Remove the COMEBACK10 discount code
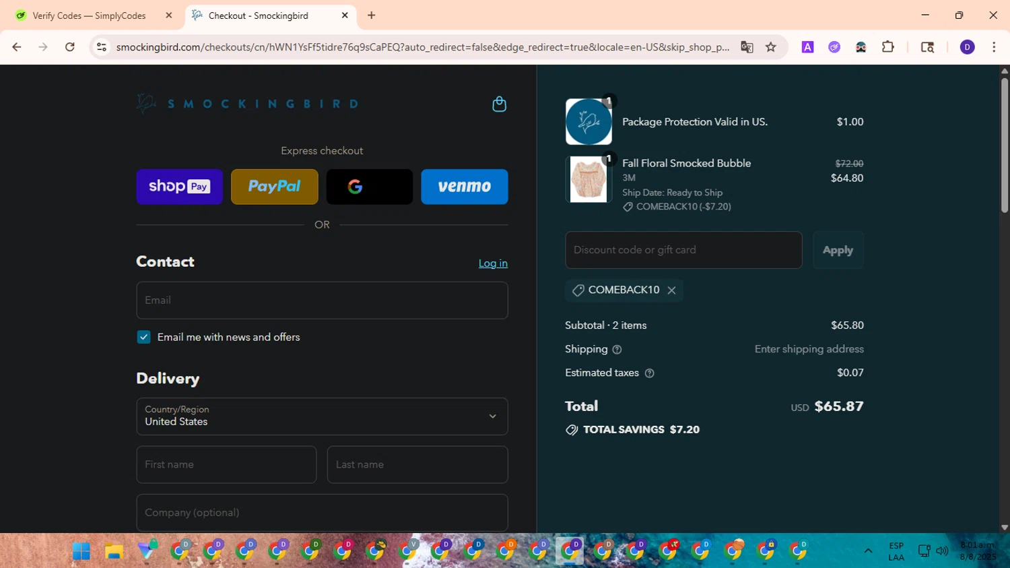 671,290
